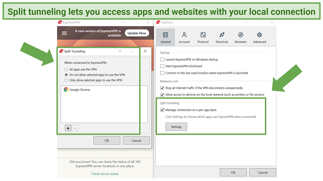Viewport: 323px width, 181px height.
Task: Enable Connect to the last used location
Action: click(x=162, y=73)
